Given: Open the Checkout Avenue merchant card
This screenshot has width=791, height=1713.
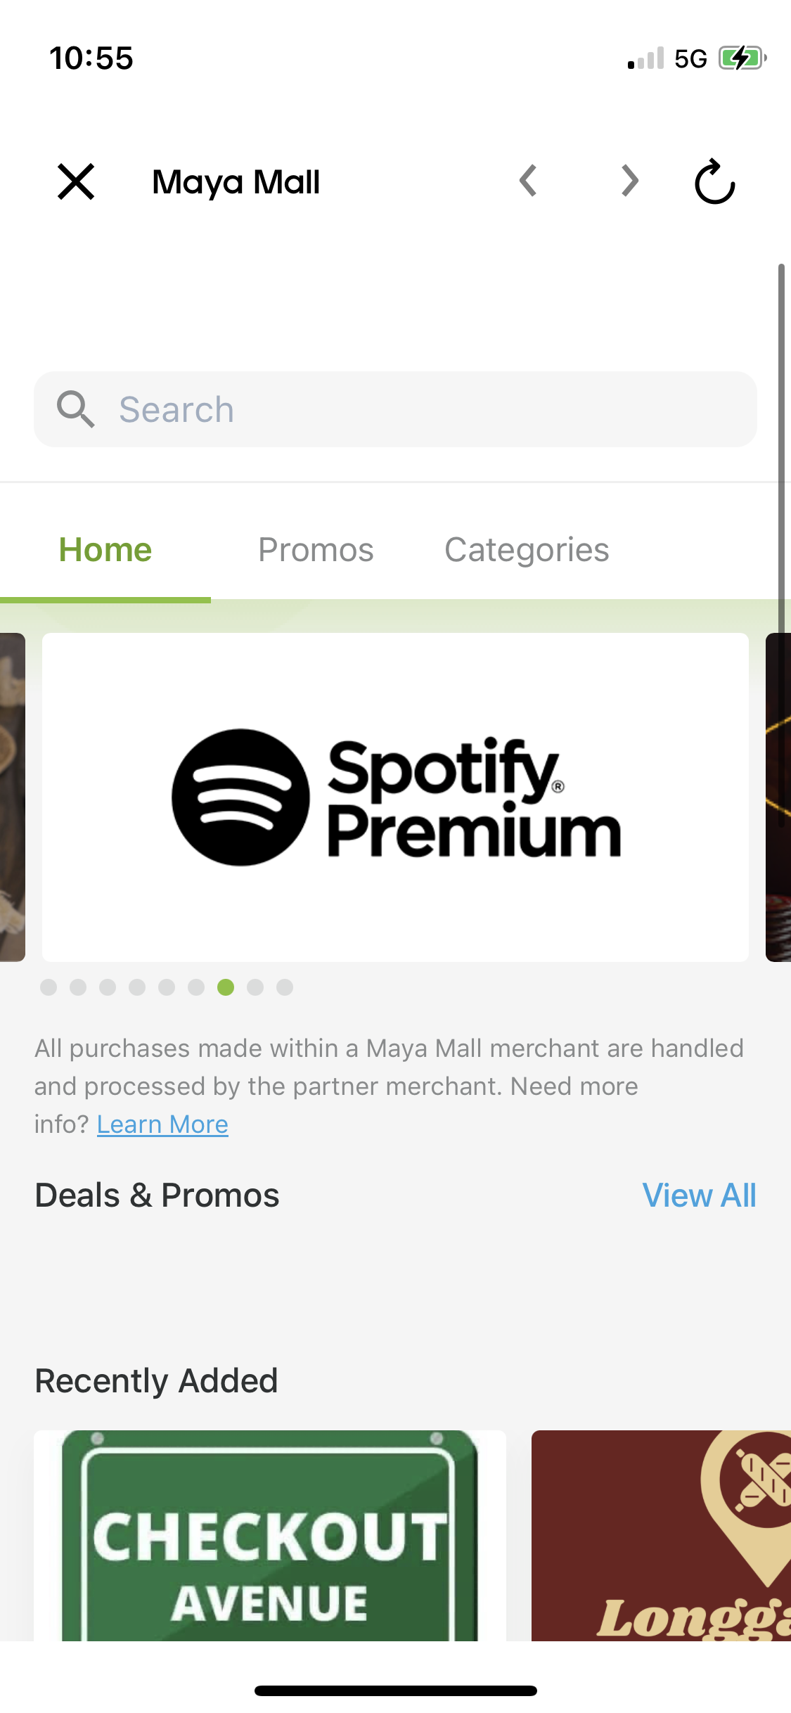Looking at the screenshot, I should tap(270, 1536).
